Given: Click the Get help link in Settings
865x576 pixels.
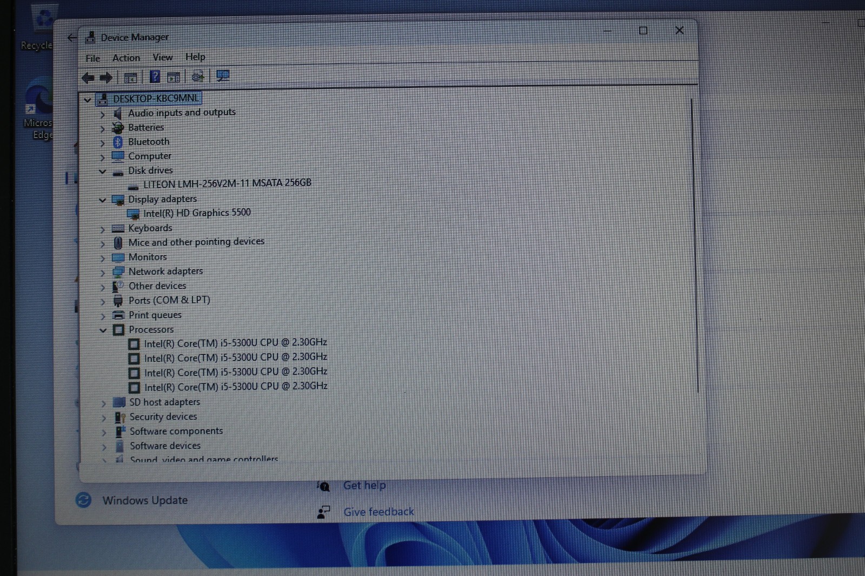Looking at the screenshot, I should tap(364, 485).
